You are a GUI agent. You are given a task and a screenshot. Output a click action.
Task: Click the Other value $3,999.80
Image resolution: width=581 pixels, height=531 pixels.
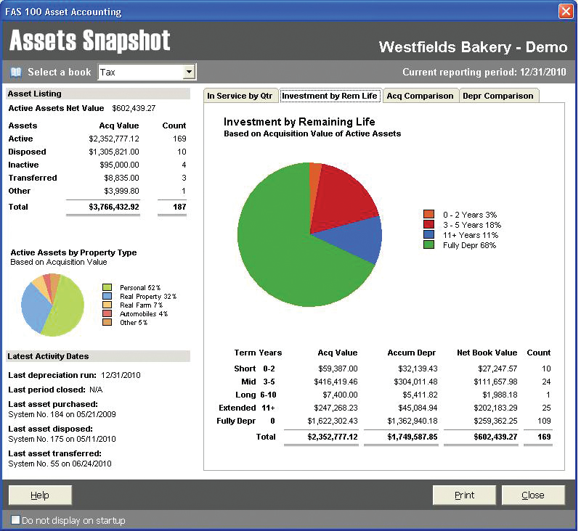pyautogui.click(x=121, y=191)
